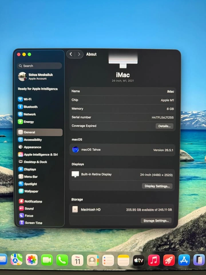The height and width of the screenshot is (275, 206).
Task: Open the red rocket app in Dock
Action: (x=169, y=260)
